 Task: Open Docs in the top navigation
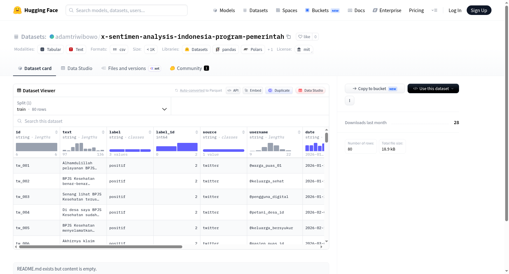[x=356, y=10]
